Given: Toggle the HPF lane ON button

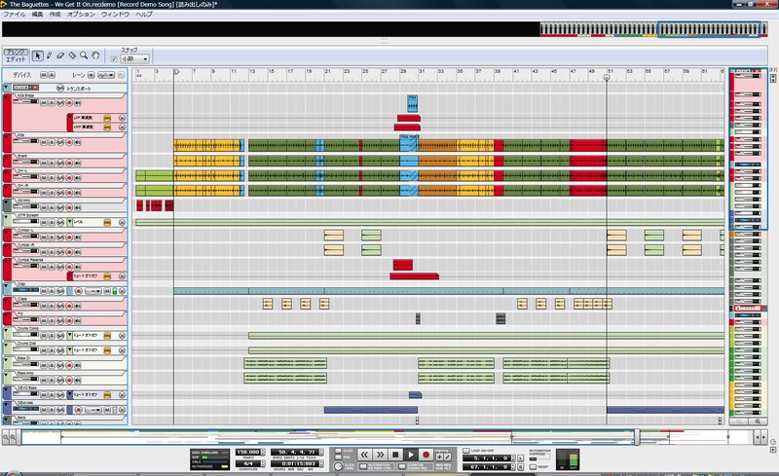Looking at the screenshot, I should [x=107, y=128].
